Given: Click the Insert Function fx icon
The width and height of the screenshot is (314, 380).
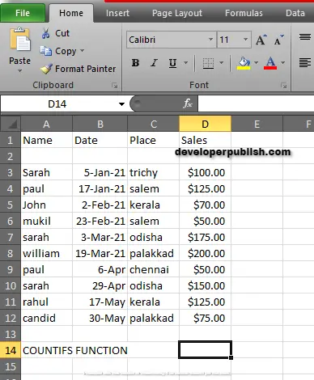Looking at the screenshot, I should click(188, 103).
